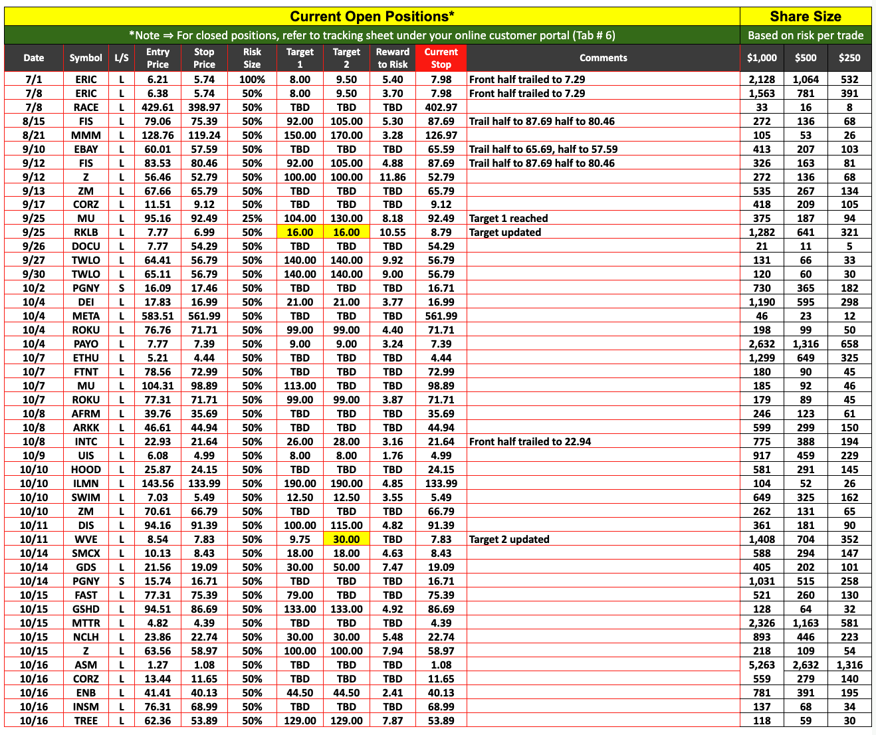Viewport: 876px width, 735px height.
Task: Click the META symbol cell
Action: [86, 316]
